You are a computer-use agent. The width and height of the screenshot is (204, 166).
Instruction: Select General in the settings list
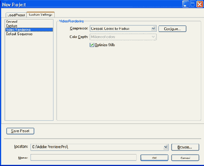tap(12, 21)
